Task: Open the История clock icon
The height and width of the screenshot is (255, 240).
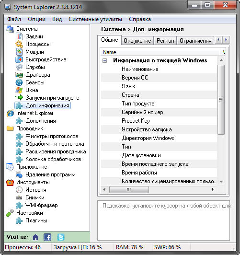Action: (x=19, y=190)
